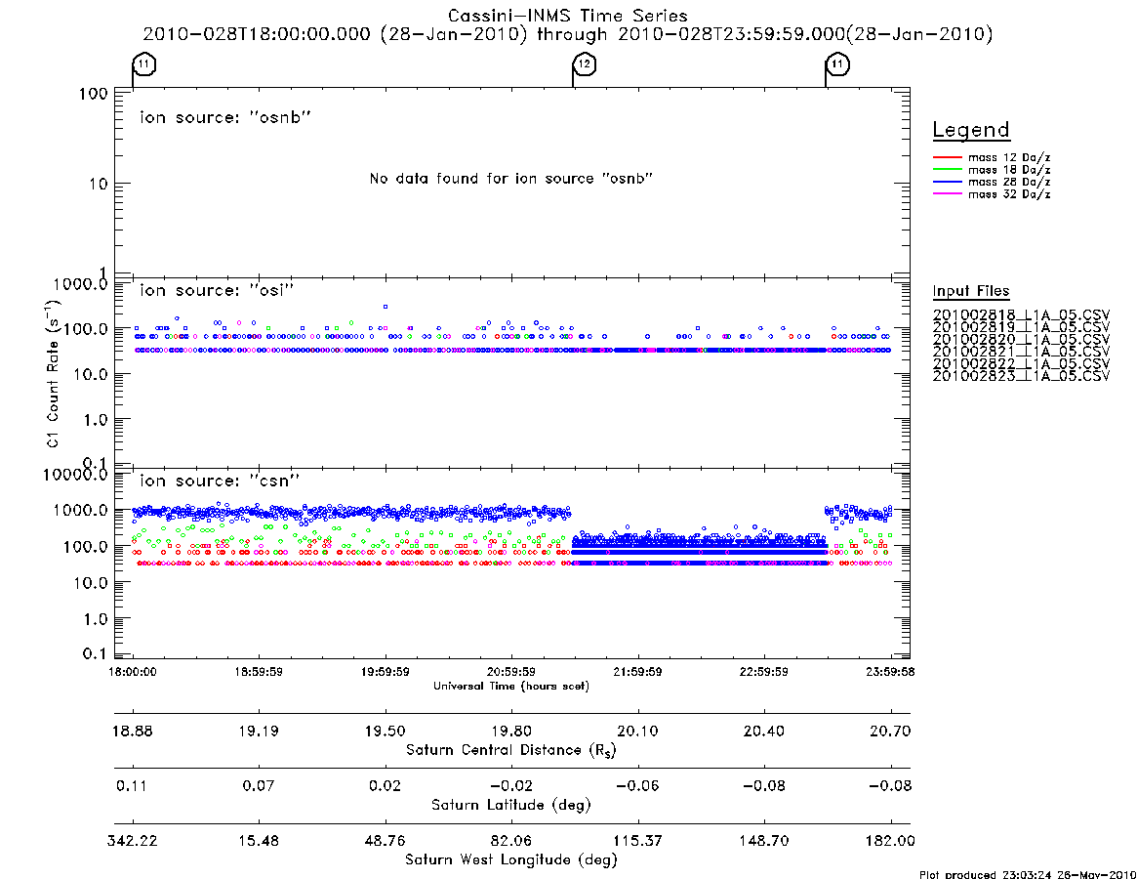The image size is (1137, 879).
Task: Select the 'mass 32 Da/z' legend text
Action: [x=1009, y=194]
